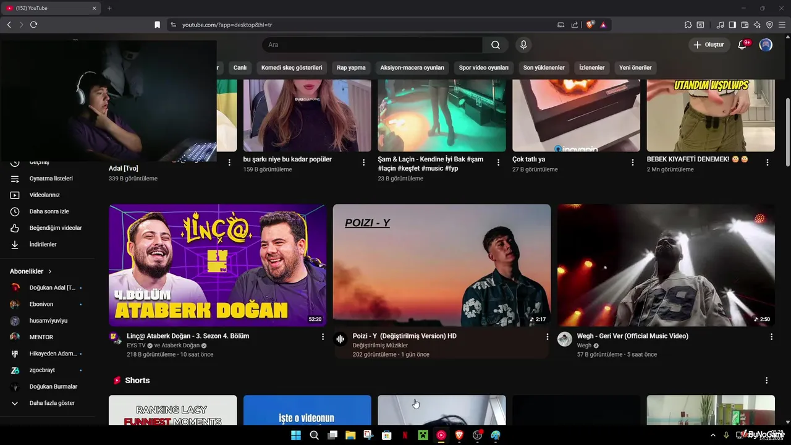Viewport: 791px width, 445px height.
Task: Click the Brave Rewards triangle icon
Action: tap(603, 25)
